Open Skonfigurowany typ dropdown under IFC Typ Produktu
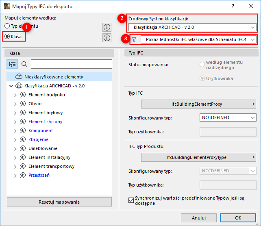Viewport: 261px width, 226px height. point(228,171)
